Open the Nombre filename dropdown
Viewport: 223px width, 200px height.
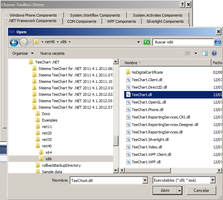pyautogui.click(x=145, y=180)
